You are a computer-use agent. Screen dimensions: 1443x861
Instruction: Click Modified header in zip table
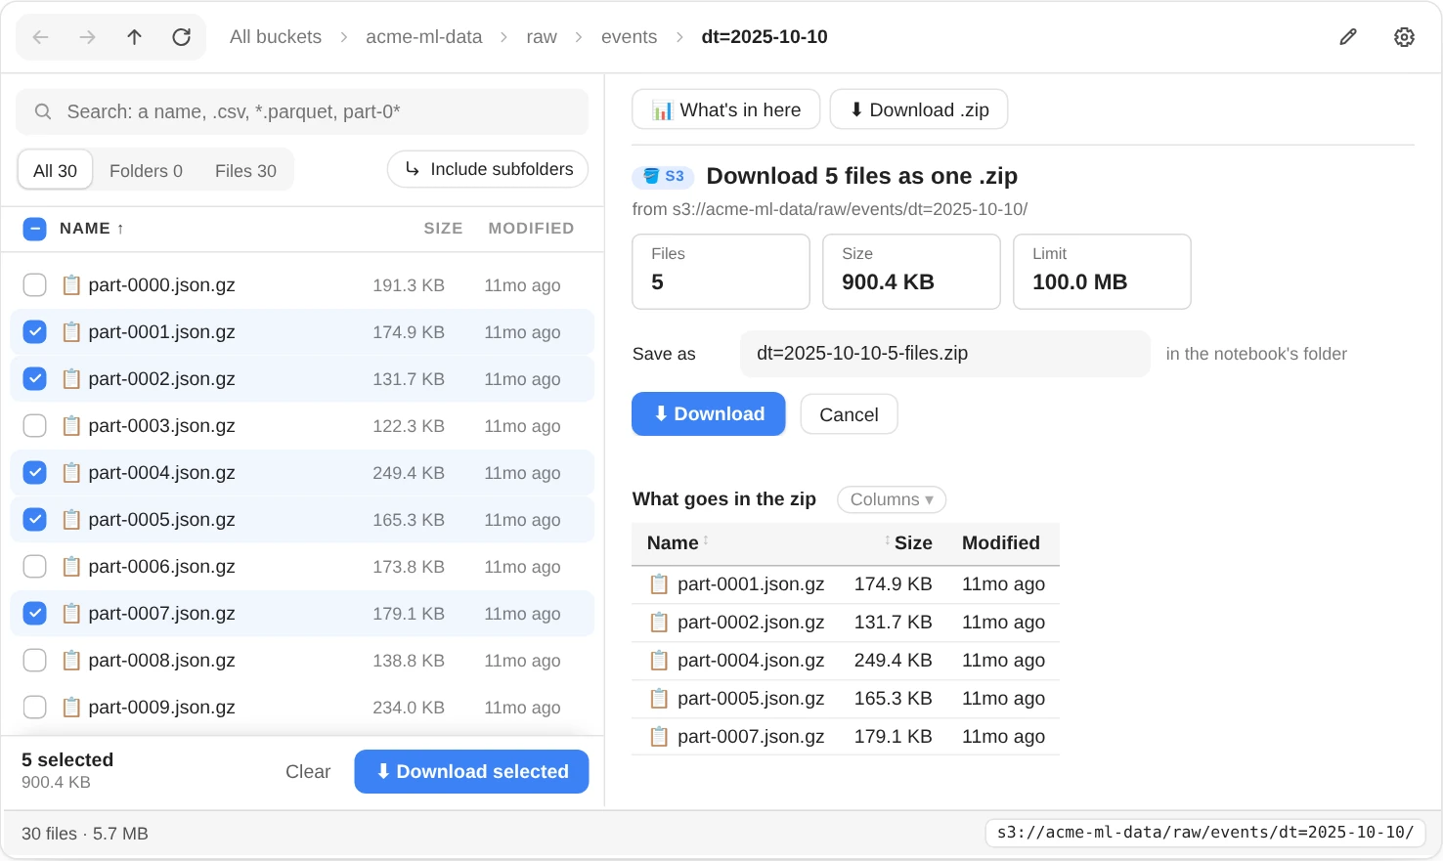(1001, 543)
